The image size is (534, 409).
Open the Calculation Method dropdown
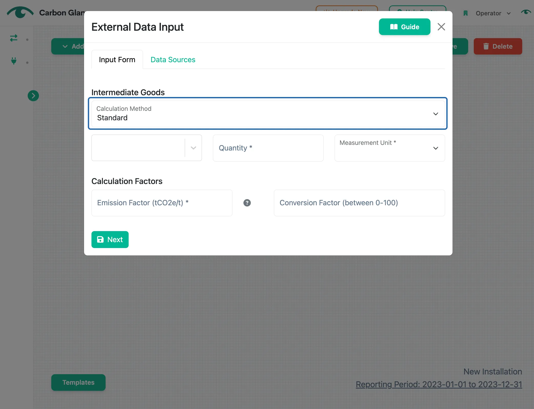pyautogui.click(x=268, y=114)
